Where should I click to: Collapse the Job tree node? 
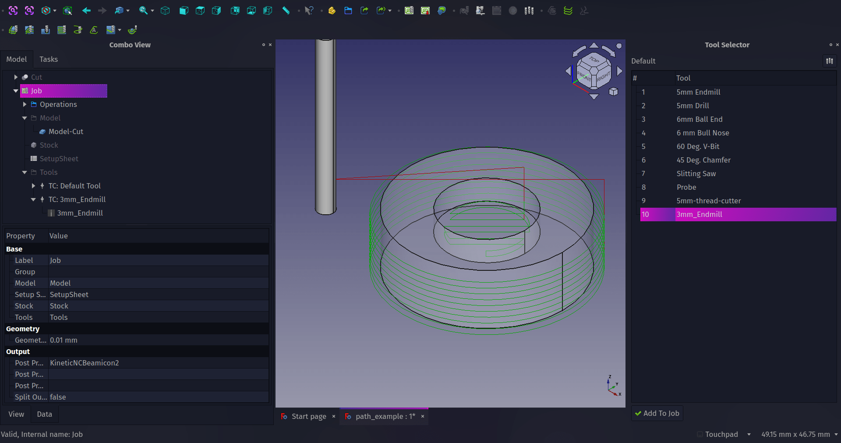(16, 91)
